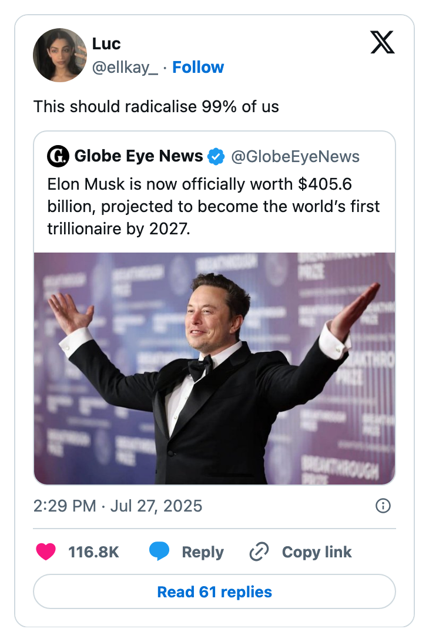Like the post with the heart icon
The width and height of the screenshot is (429, 639).
point(46,552)
